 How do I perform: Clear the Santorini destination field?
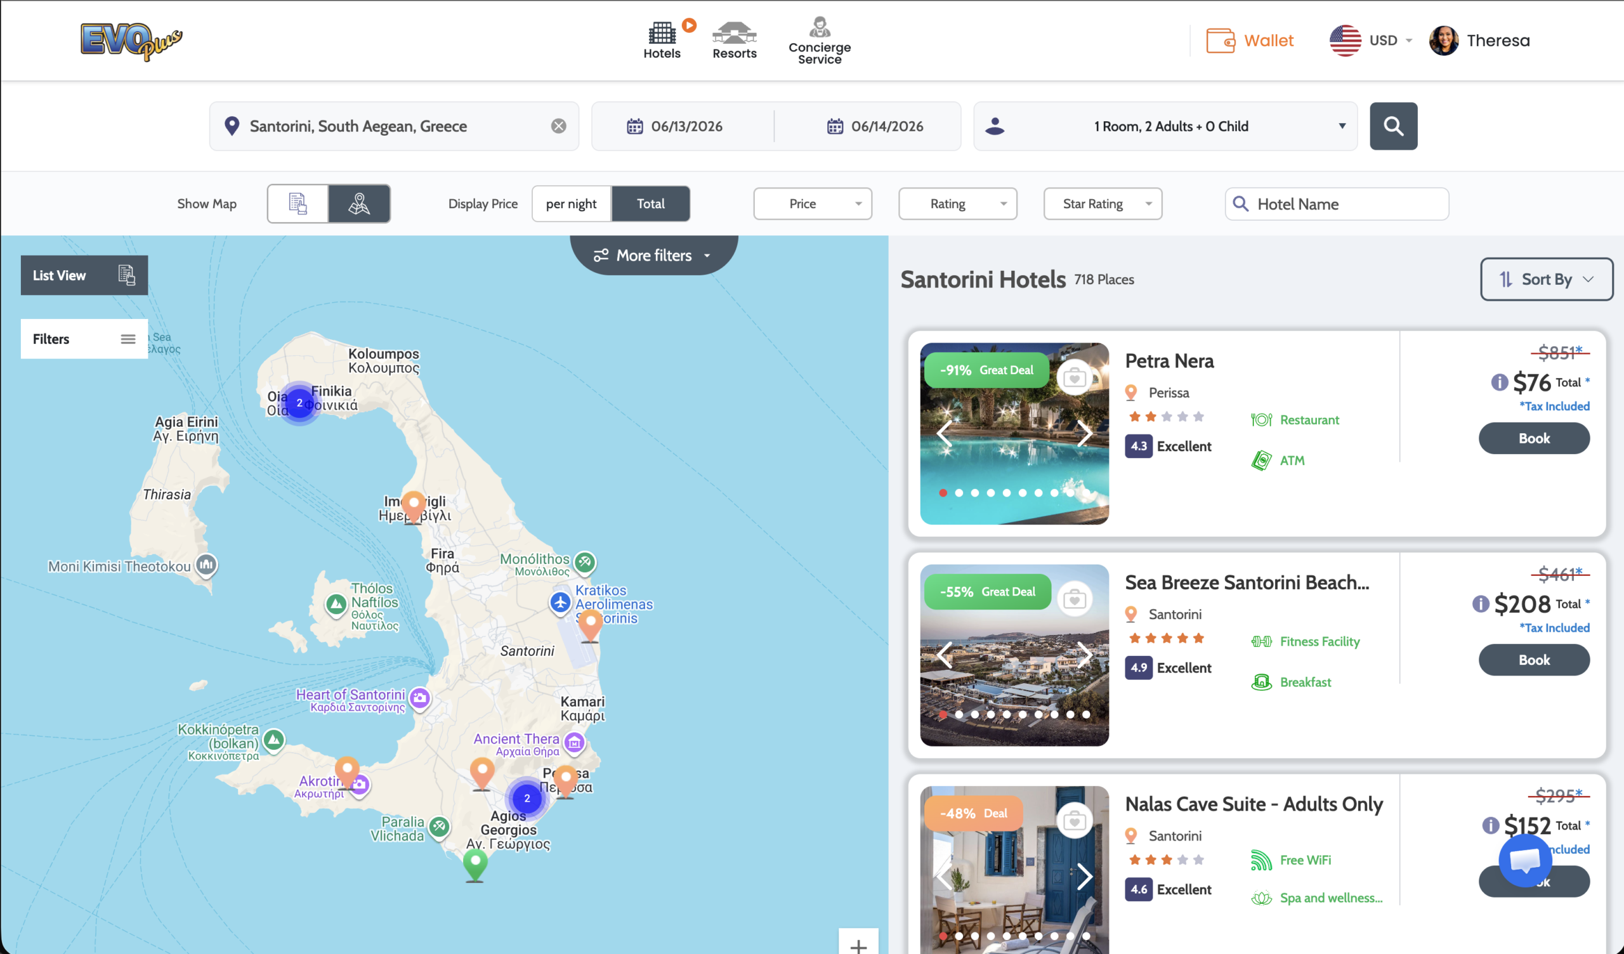(559, 126)
